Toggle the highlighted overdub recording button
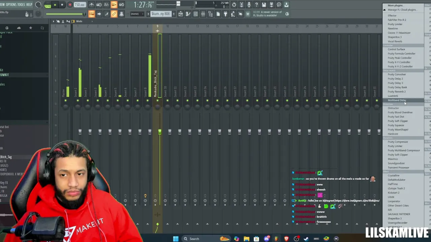 point(114,5)
